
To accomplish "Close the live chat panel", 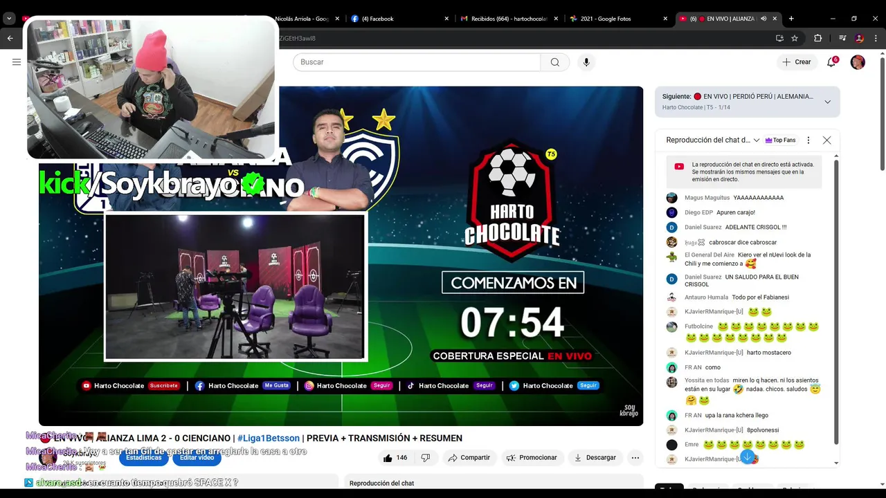I will tap(826, 140).
